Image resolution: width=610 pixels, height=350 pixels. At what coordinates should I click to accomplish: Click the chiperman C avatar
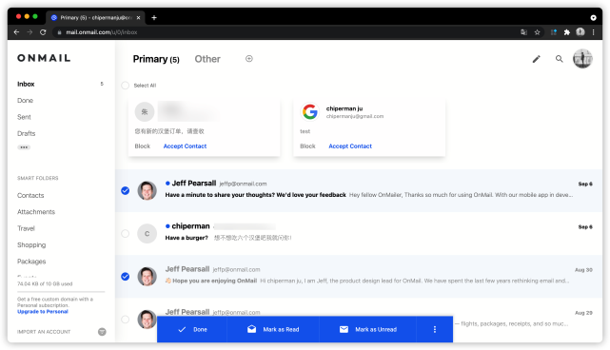(x=148, y=234)
